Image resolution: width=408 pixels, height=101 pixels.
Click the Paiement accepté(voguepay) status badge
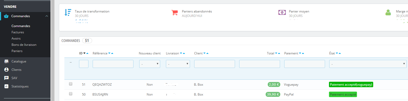click(x=351, y=85)
